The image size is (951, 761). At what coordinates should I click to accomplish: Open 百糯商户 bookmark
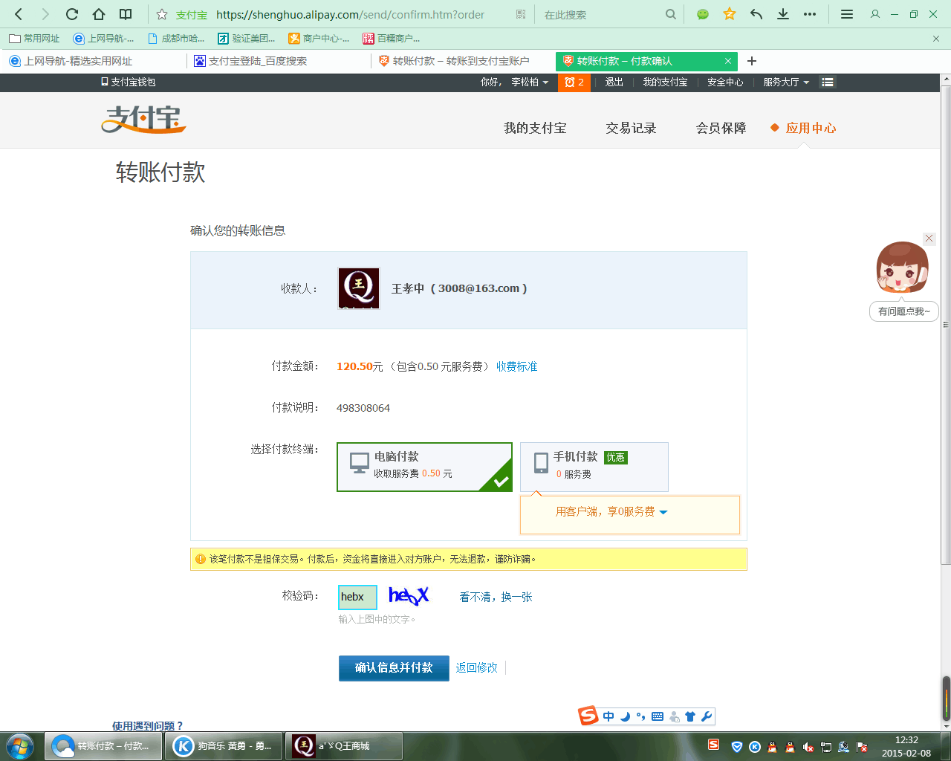point(392,39)
